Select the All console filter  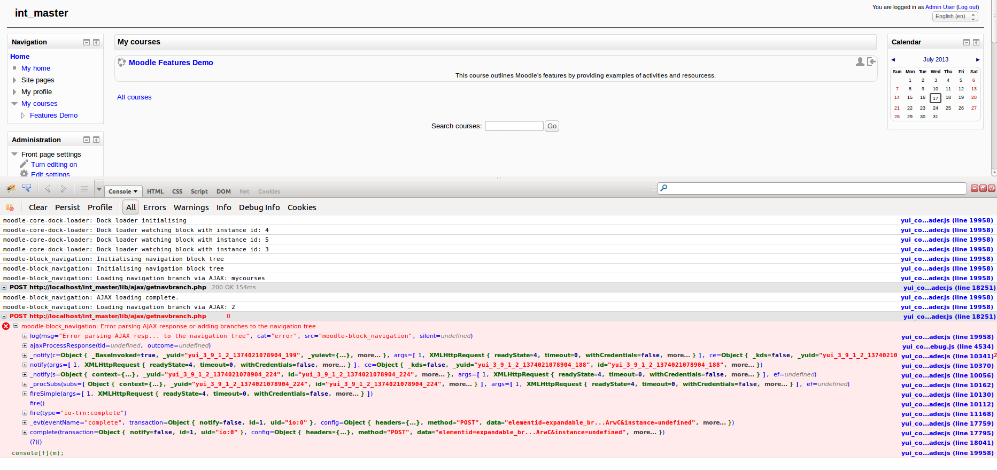tap(131, 207)
